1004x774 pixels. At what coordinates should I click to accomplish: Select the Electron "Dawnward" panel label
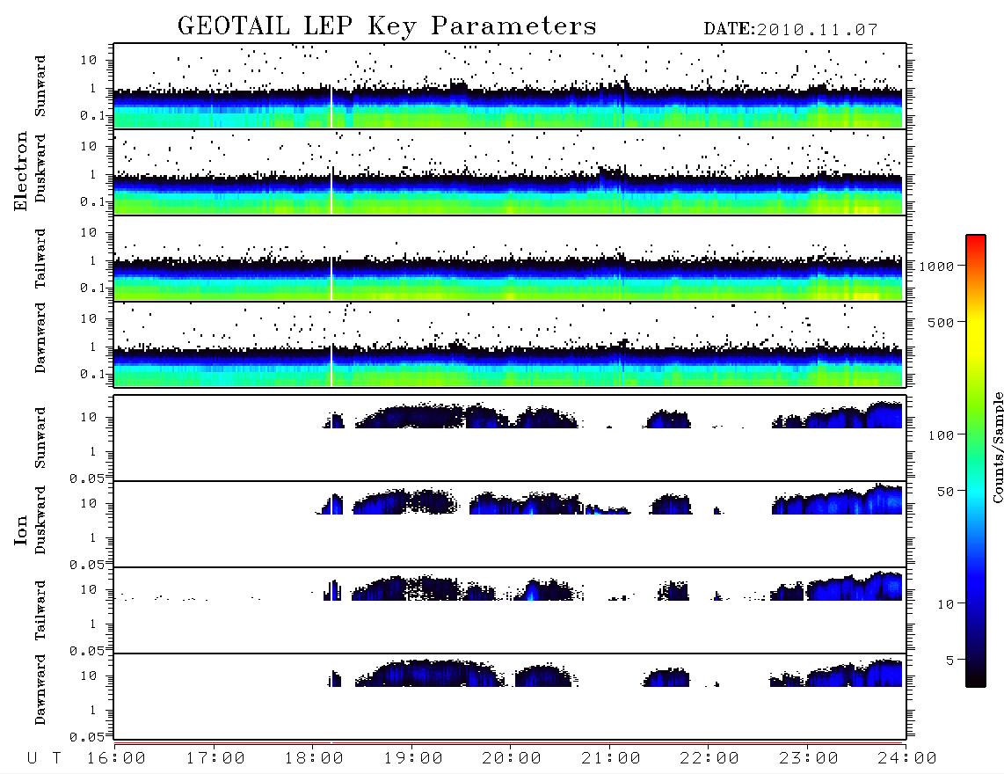tap(40, 338)
